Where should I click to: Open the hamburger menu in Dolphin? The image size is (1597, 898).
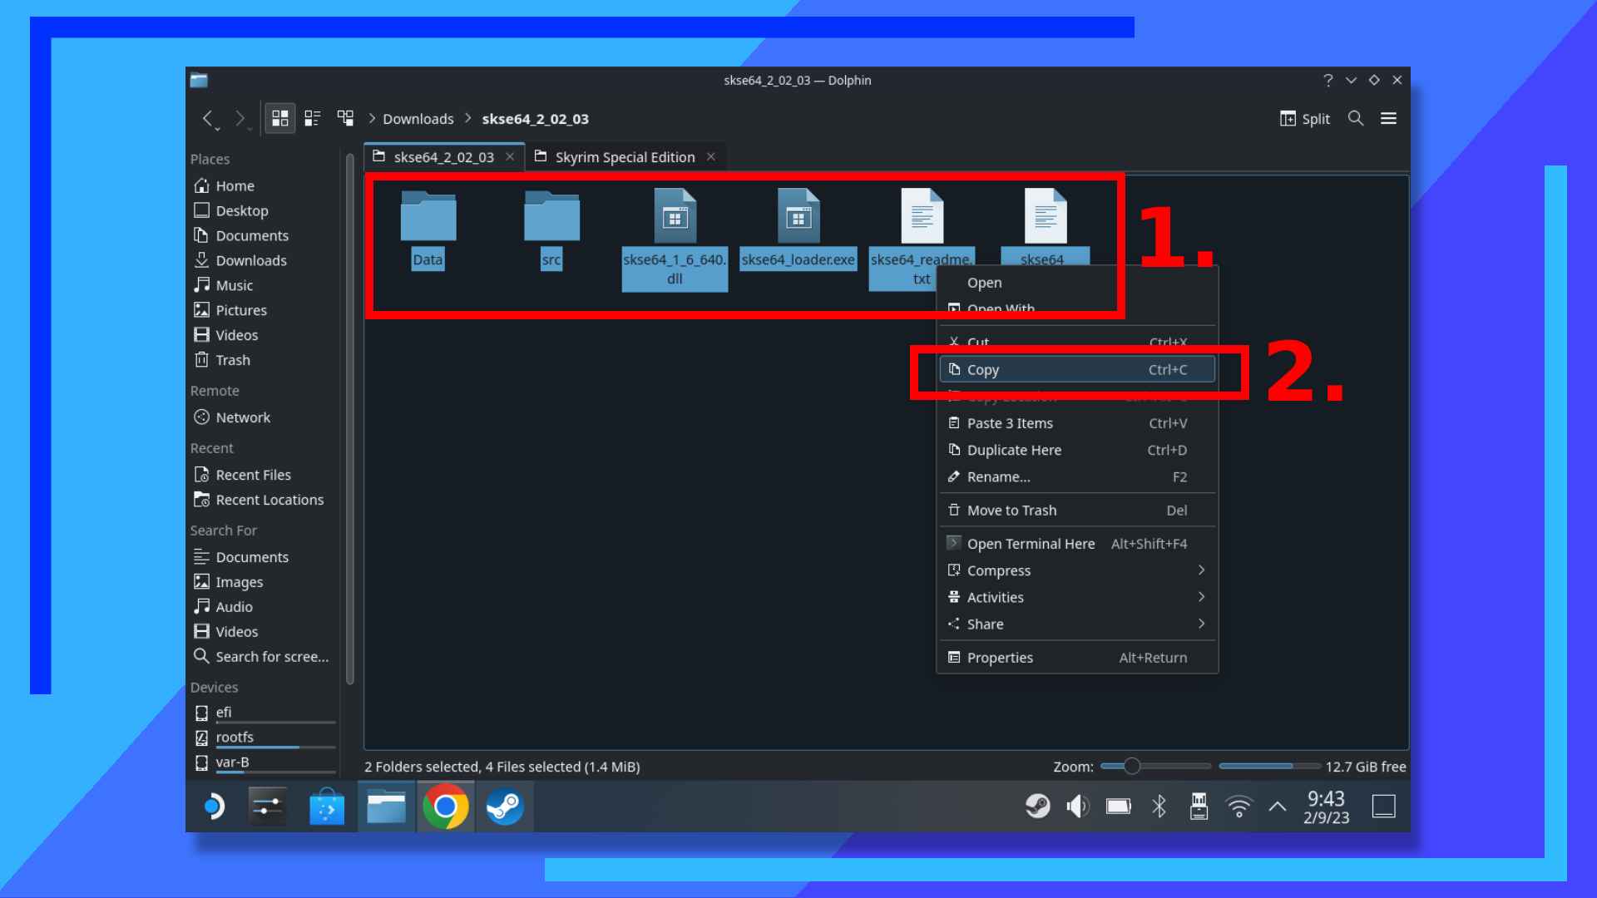[1388, 118]
